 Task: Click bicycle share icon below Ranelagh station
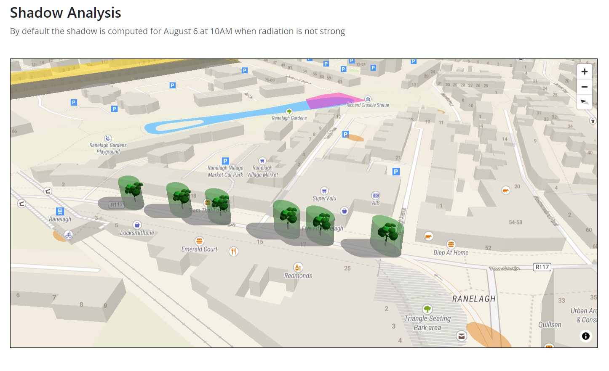68,235
